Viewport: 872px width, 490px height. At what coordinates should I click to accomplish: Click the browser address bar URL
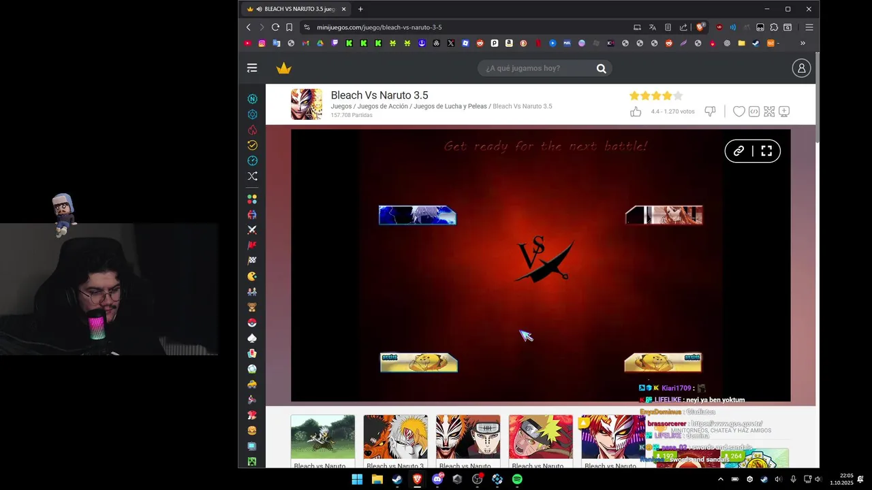tap(379, 27)
